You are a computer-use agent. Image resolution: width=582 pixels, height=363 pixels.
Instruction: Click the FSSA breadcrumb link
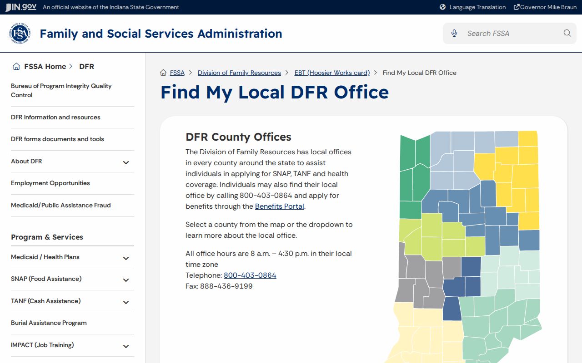point(177,73)
